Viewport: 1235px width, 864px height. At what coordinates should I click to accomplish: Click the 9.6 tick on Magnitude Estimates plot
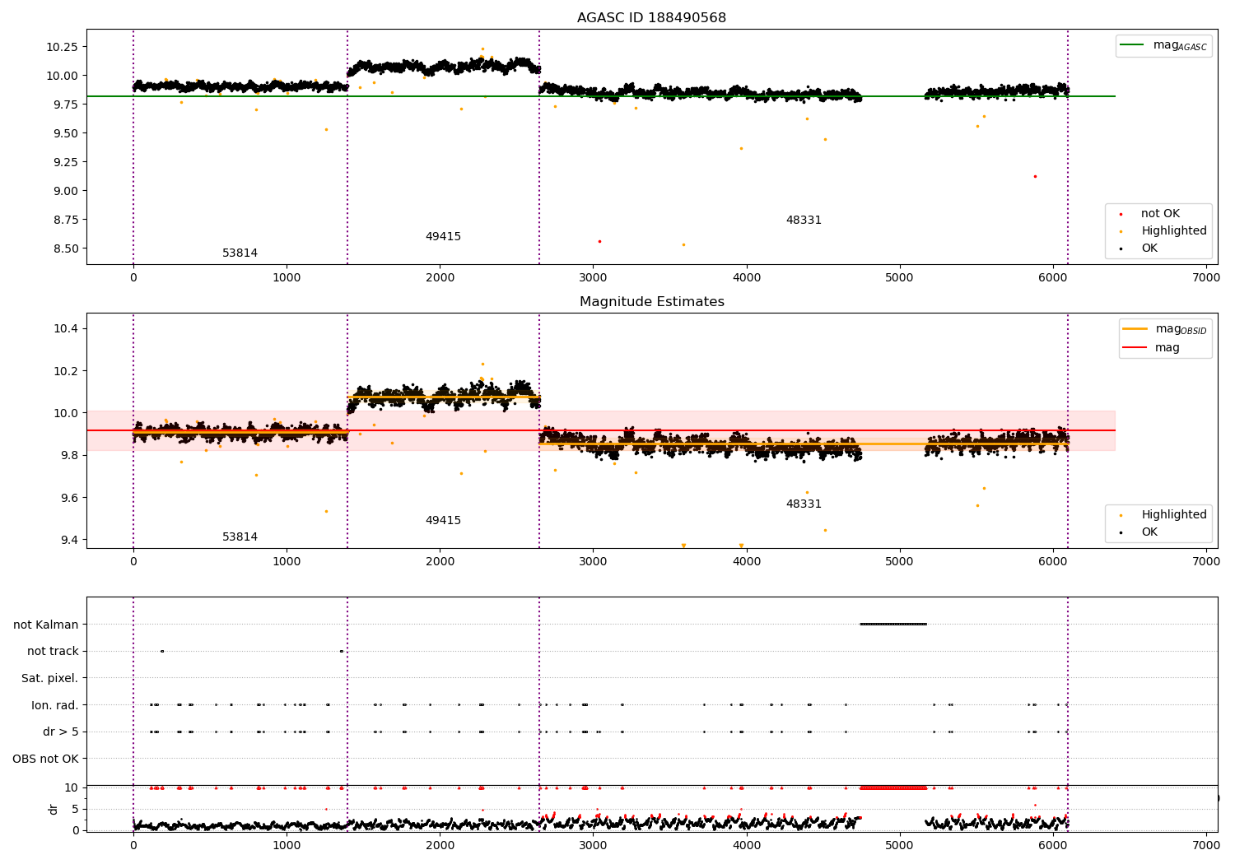point(68,498)
